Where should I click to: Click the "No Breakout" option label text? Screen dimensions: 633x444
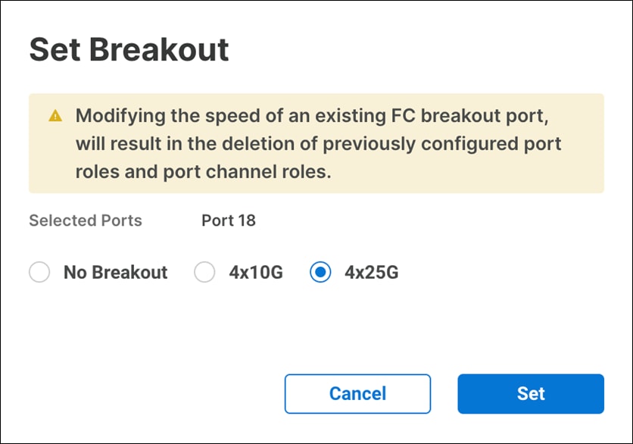[x=115, y=273]
